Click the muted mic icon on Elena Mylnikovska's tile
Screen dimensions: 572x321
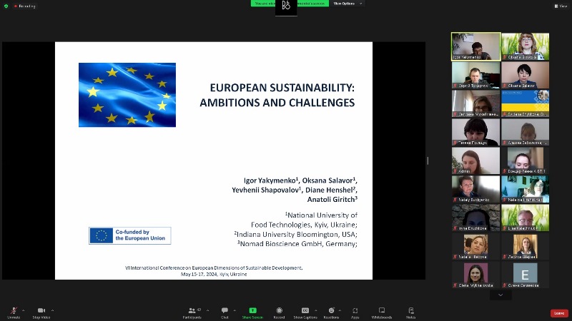[x=455, y=285]
